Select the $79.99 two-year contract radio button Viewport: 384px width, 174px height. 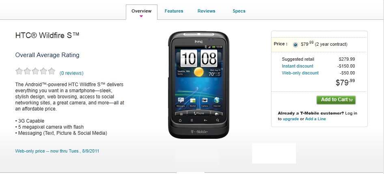point(296,45)
